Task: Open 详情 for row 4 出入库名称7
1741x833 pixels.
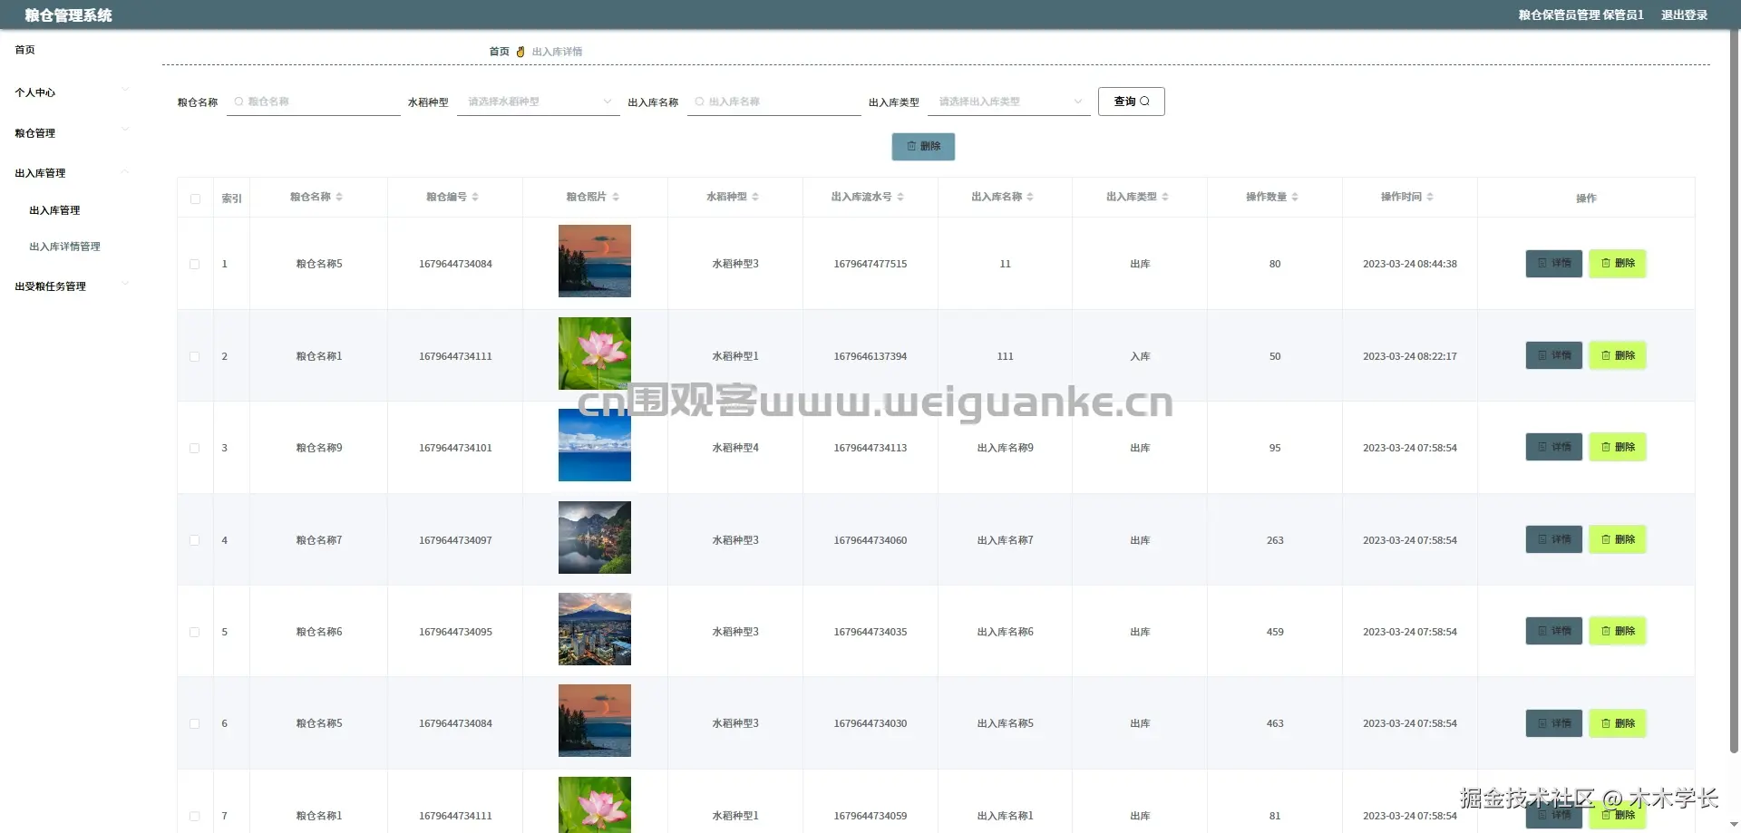Action: coord(1554,539)
